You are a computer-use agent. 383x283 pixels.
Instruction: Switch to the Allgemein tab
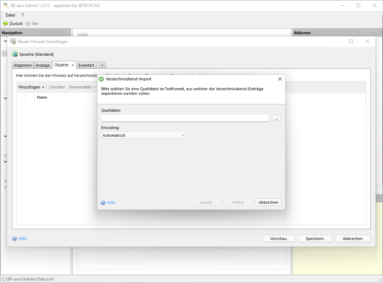[23, 65]
